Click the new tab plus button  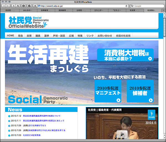[163, 10]
